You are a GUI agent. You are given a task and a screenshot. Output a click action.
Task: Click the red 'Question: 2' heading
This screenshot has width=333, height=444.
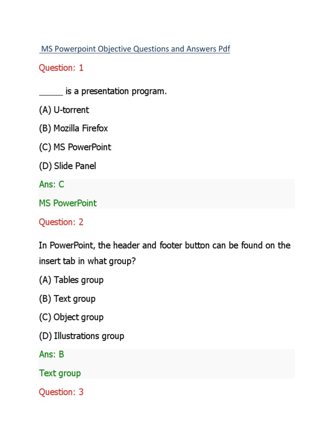coord(61,222)
